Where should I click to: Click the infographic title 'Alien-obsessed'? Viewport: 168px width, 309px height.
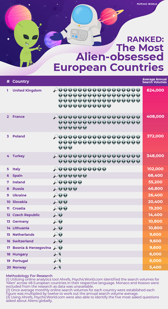(x=120, y=57)
